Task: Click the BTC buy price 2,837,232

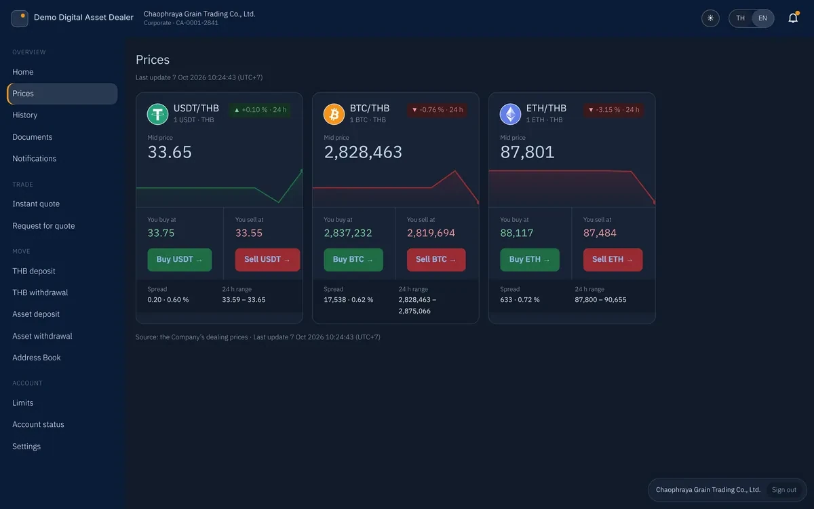Action: click(348, 233)
